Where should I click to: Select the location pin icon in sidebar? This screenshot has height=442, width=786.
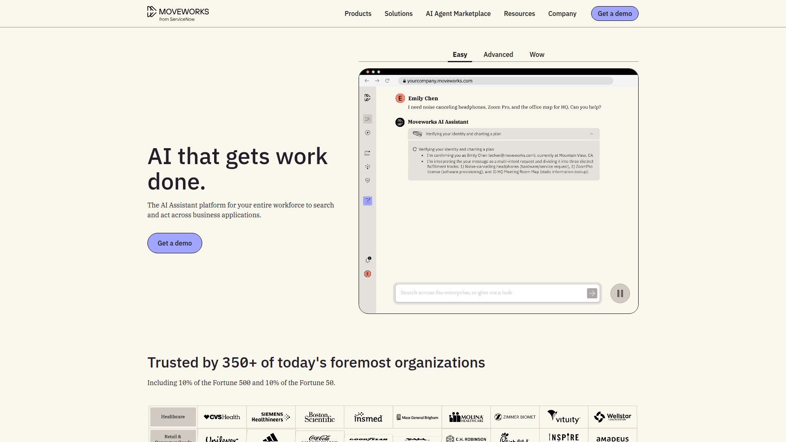pos(367,180)
